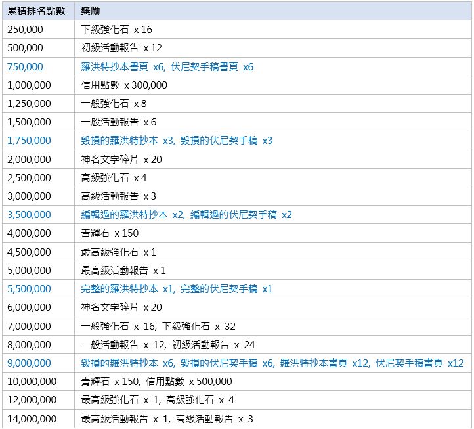This screenshot has height=429, width=474.
Task: Click the 14,000,000 points cell
Action: point(38,418)
